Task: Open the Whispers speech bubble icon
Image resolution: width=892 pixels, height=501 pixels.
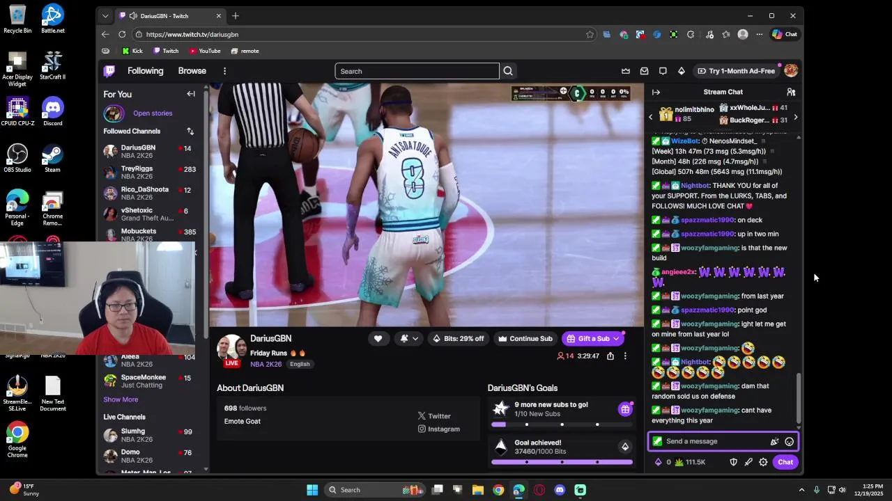Action: click(663, 71)
